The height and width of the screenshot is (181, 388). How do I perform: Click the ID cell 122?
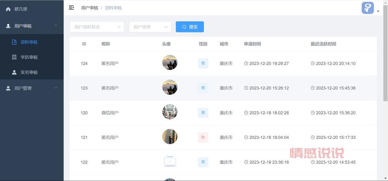pos(84,162)
